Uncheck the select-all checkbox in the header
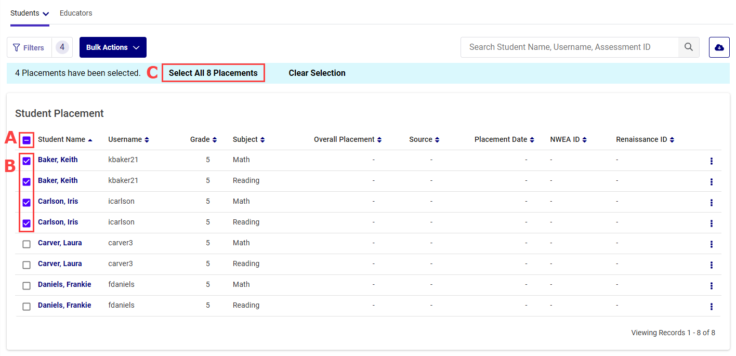736x356 pixels. [x=27, y=139]
